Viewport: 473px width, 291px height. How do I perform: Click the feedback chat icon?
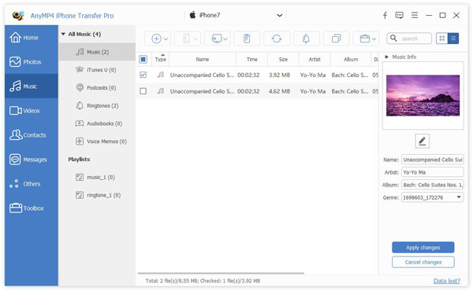(400, 16)
